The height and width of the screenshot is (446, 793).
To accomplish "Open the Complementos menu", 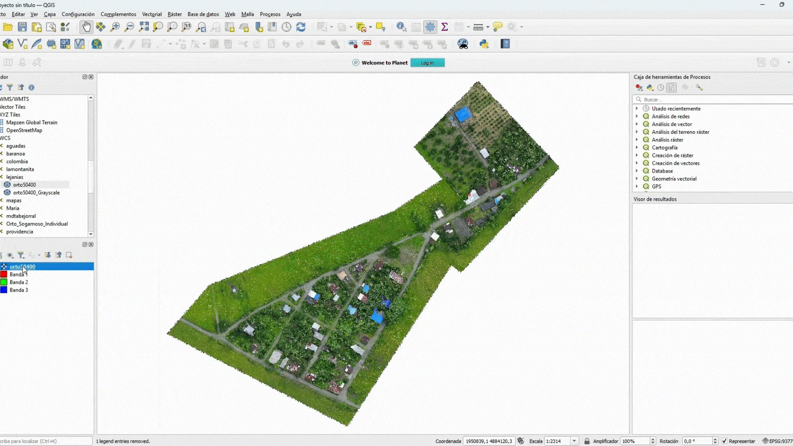I will point(118,14).
